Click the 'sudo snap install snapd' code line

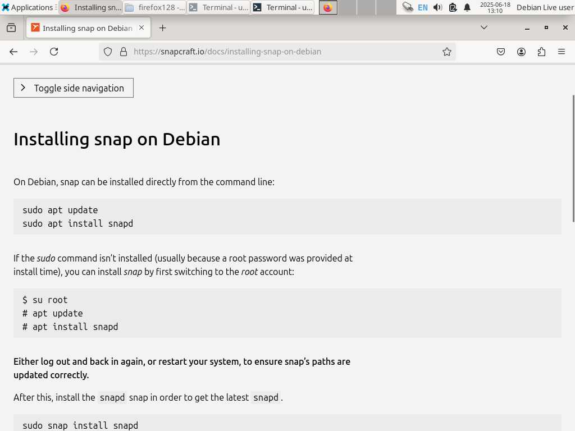point(80,425)
